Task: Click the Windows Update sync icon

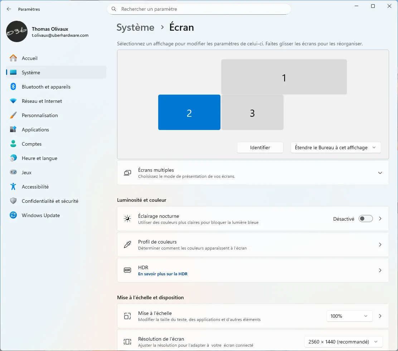Action: click(x=13, y=215)
